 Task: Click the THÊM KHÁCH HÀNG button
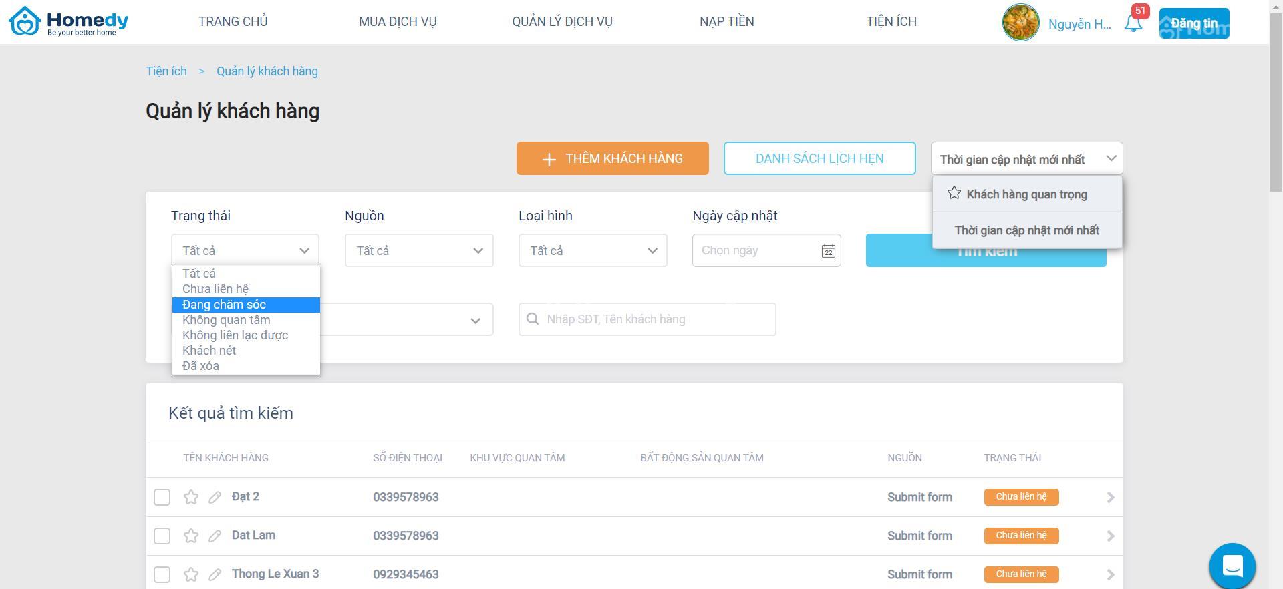point(612,158)
